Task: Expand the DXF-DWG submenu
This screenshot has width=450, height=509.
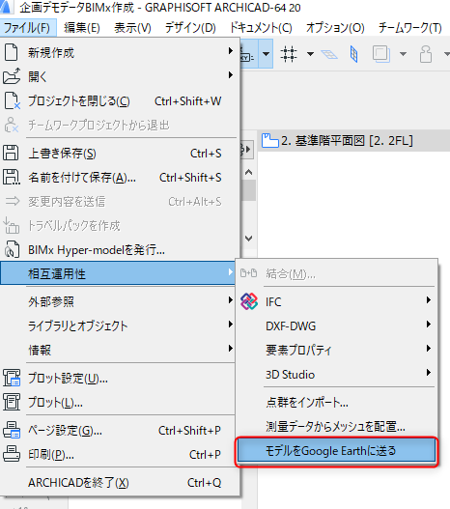Action: pos(428,325)
